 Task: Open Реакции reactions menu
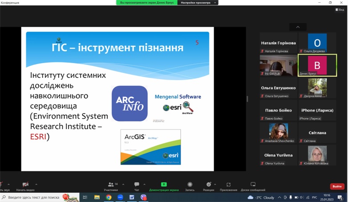(208, 186)
